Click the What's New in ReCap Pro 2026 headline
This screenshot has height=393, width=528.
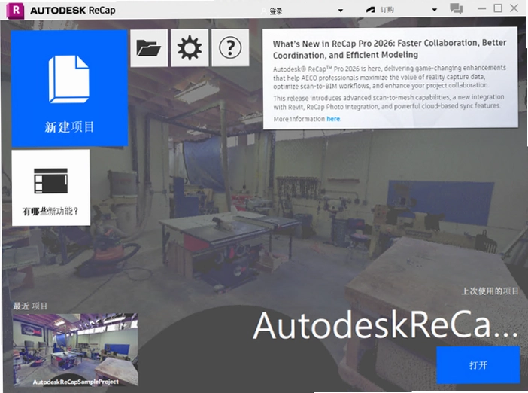pos(390,49)
